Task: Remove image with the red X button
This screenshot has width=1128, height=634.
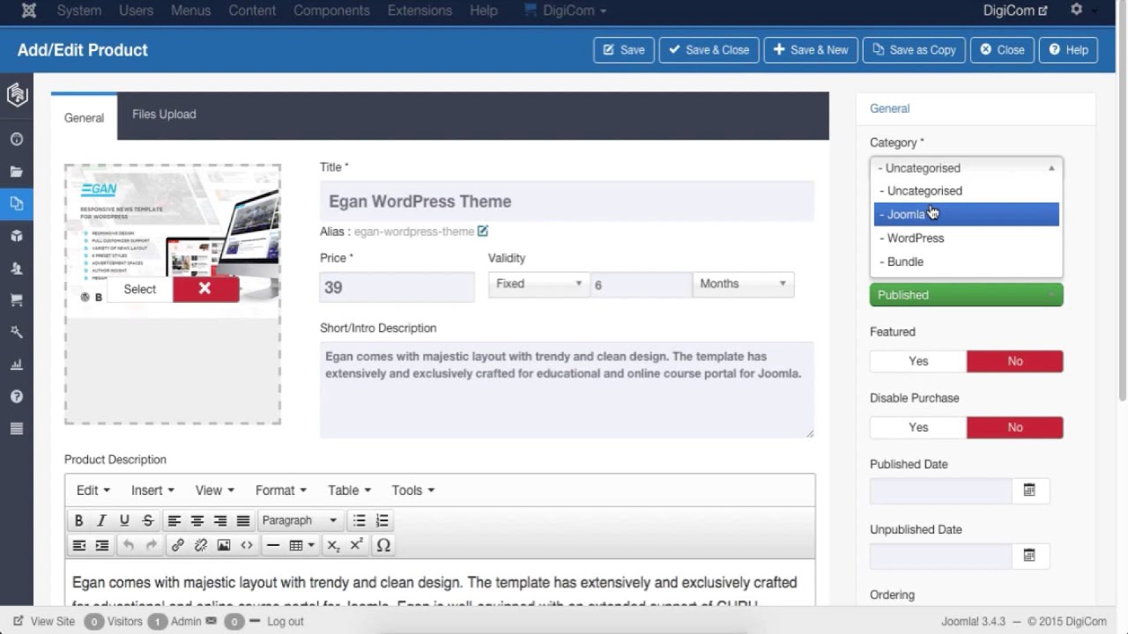Action: tap(205, 289)
